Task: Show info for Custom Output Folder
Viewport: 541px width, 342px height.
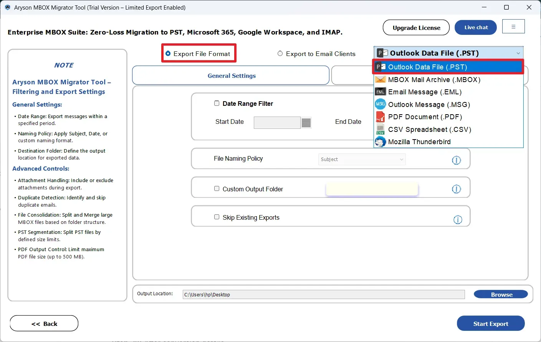Action: click(x=456, y=189)
